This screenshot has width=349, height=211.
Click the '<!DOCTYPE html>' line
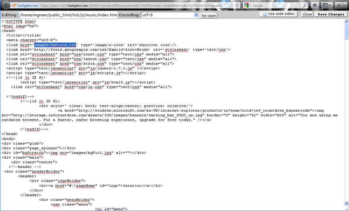19,21
